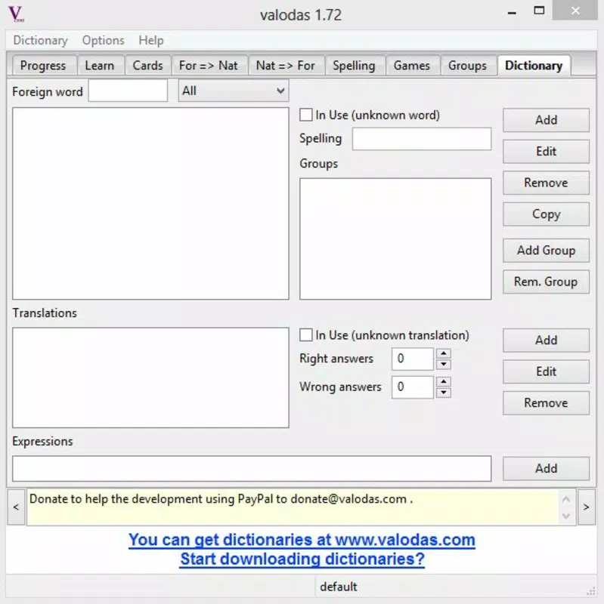Click the valodas V logo icon
The height and width of the screenshot is (604, 604).
(x=16, y=14)
